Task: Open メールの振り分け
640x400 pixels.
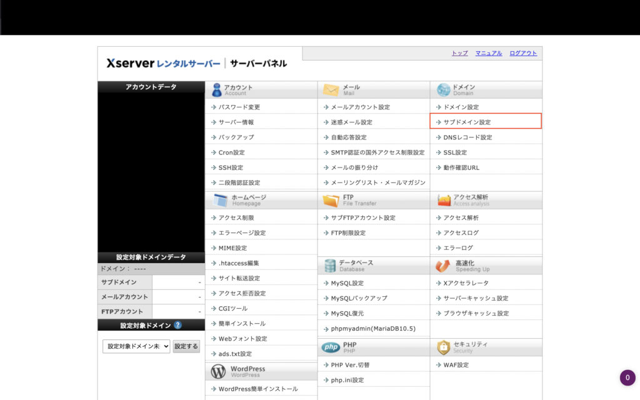Action: tap(354, 167)
